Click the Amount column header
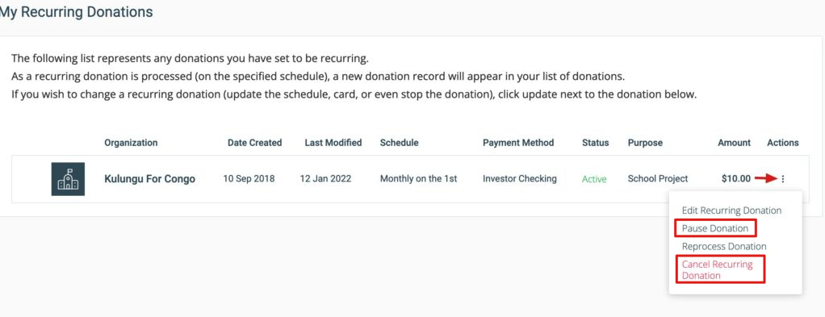 [734, 143]
